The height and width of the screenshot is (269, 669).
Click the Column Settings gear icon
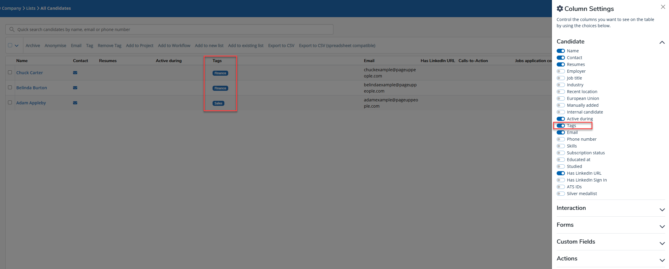point(560,9)
